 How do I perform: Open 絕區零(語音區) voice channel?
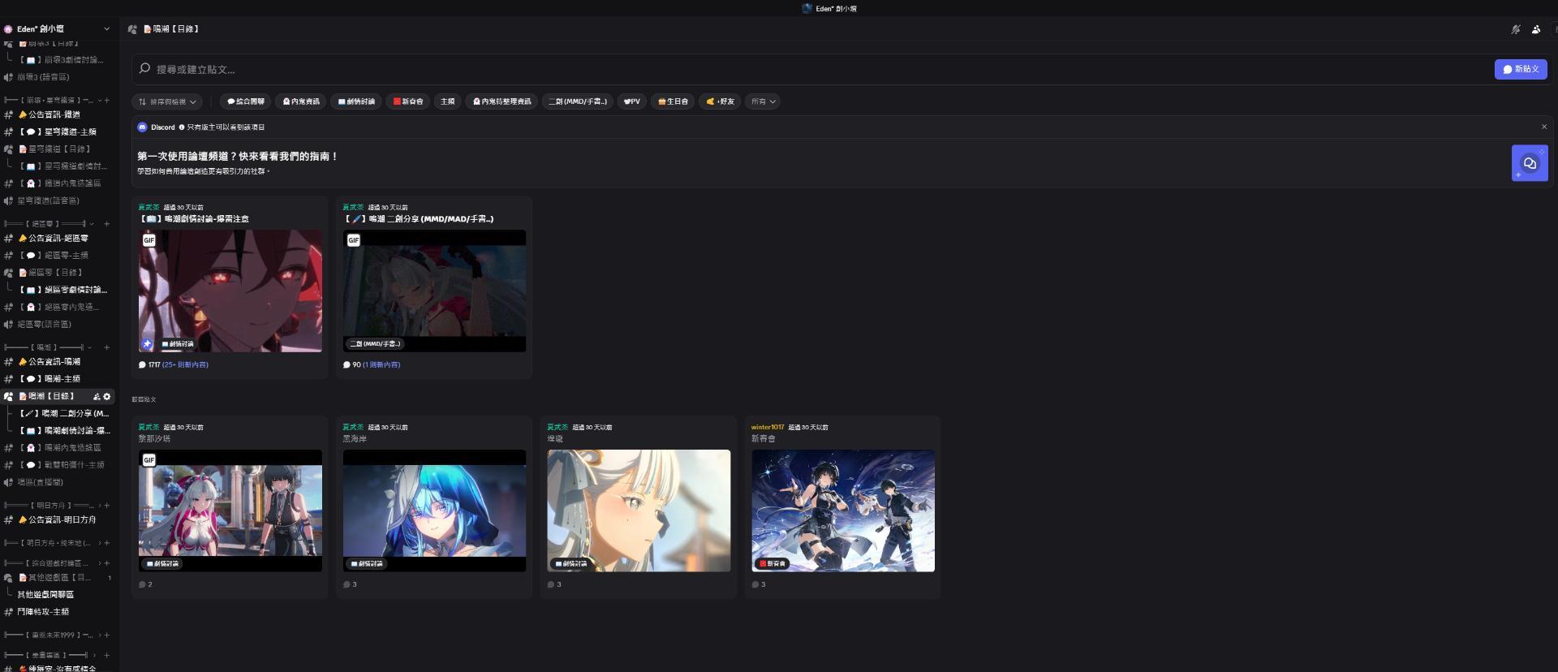(x=45, y=325)
